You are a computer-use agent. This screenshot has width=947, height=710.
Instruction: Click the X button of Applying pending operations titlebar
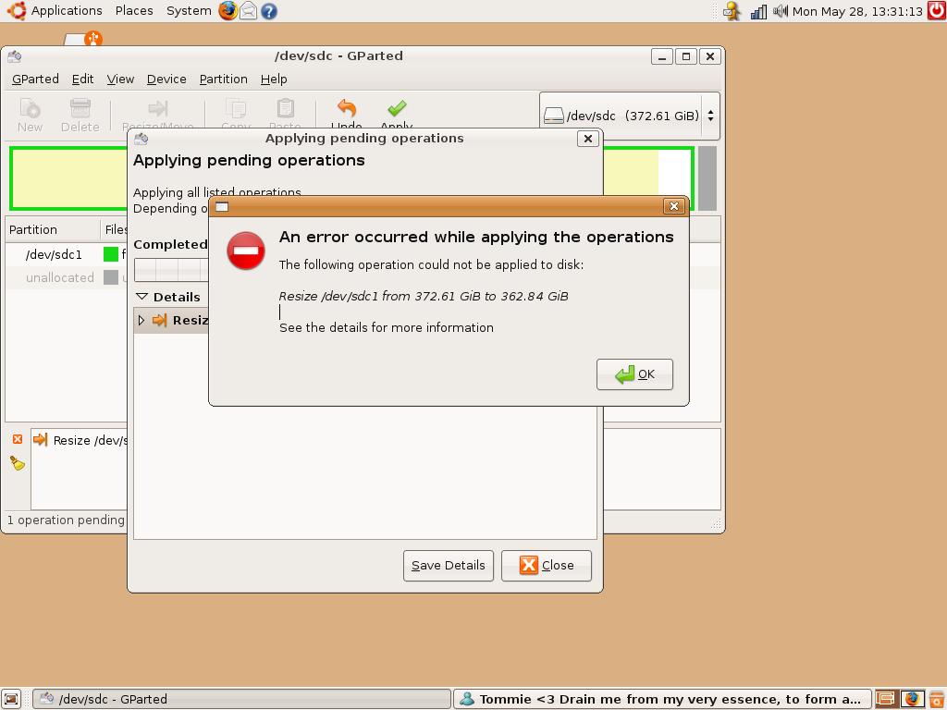coord(587,139)
